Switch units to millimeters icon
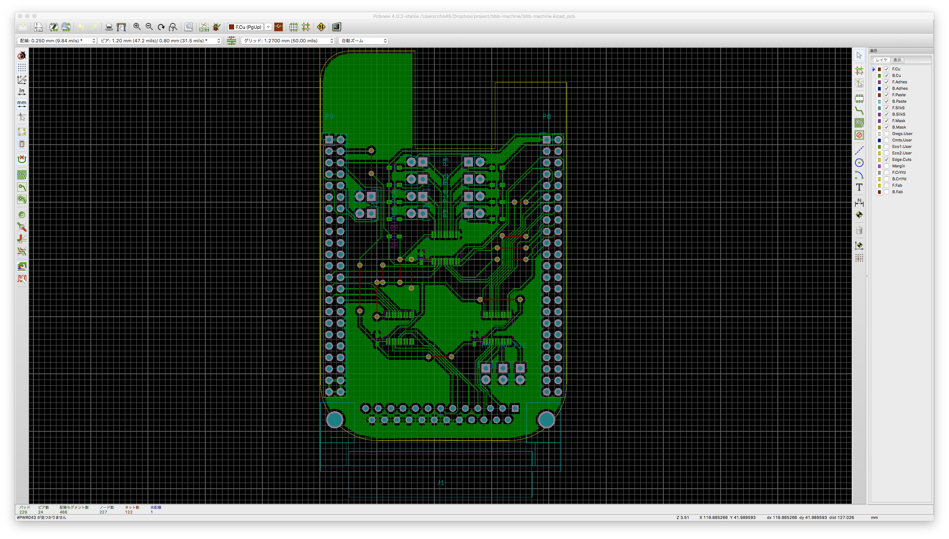Screen dimensions: 949x539 pos(22,104)
